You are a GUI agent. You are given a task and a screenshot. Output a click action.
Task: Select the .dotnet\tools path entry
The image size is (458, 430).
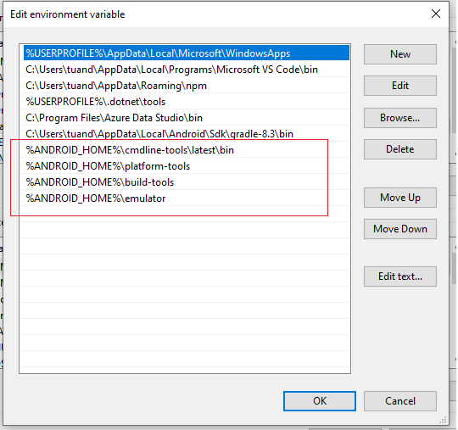[x=187, y=102]
